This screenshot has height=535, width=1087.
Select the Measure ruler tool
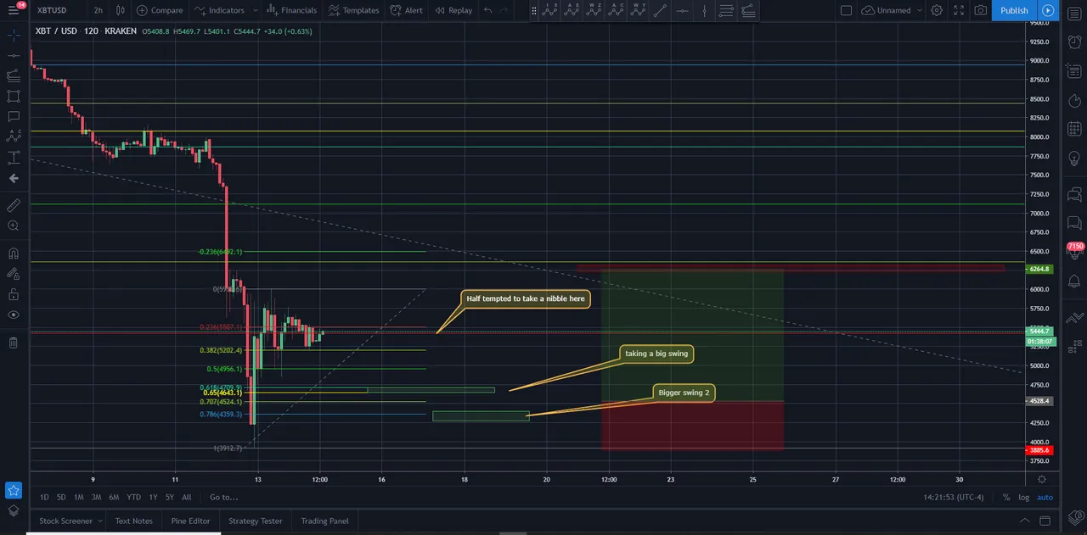click(13, 205)
